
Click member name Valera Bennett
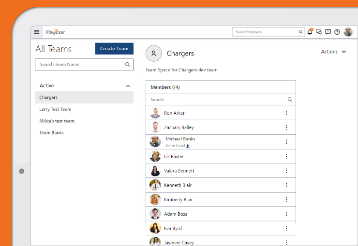click(x=179, y=171)
